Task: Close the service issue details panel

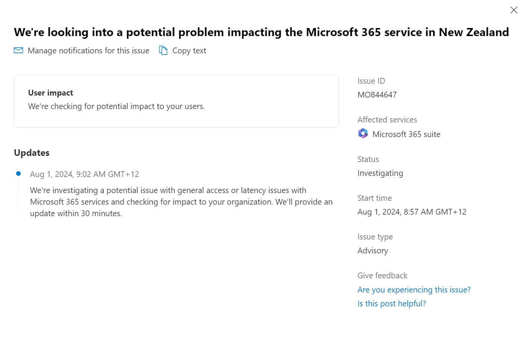Action: 513,10
